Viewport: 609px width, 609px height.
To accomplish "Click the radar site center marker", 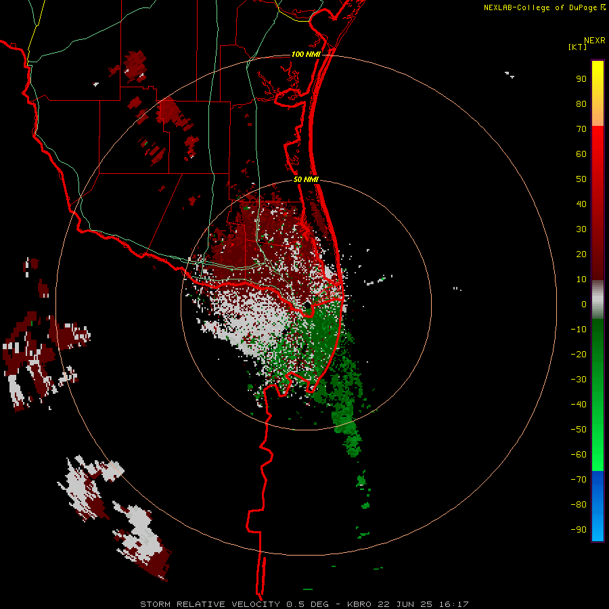I will point(307,306).
